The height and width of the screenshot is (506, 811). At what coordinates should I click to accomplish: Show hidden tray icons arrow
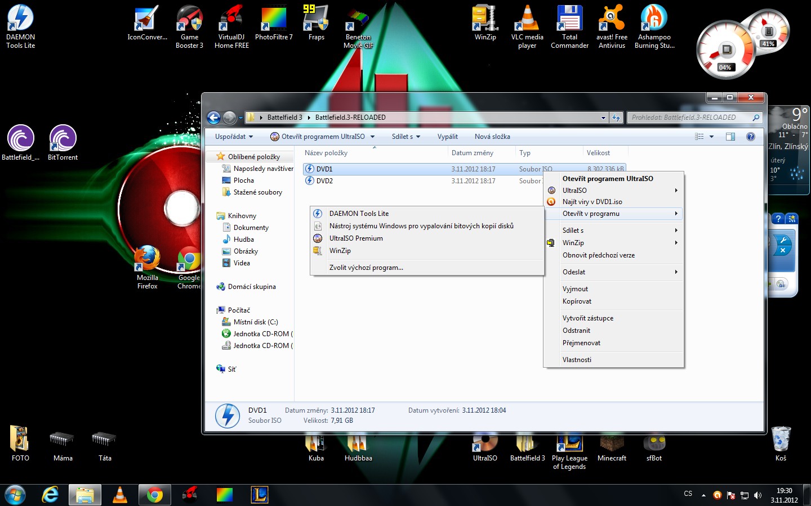tap(703, 495)
